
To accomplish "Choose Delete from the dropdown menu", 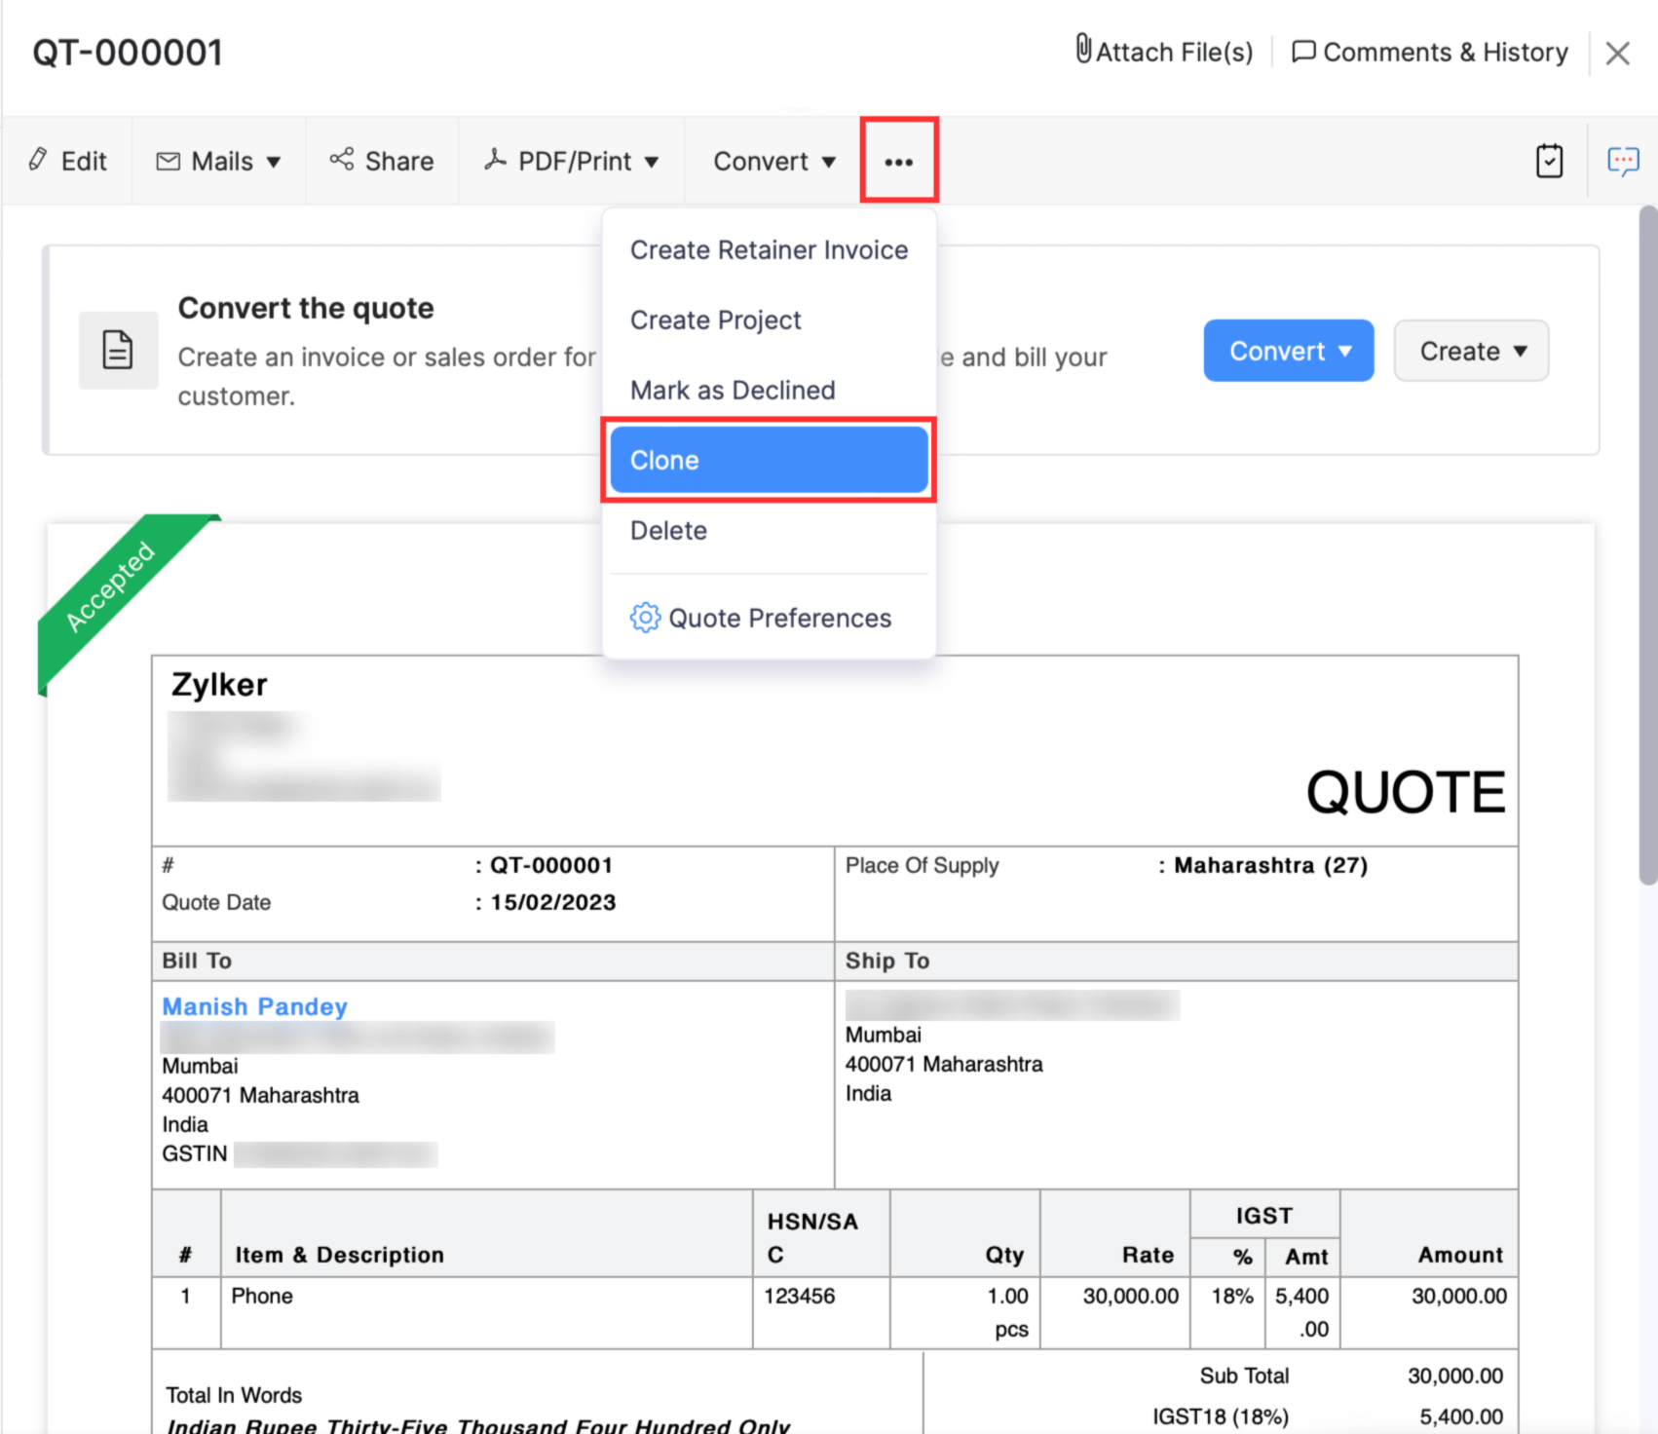I will tap(668, 531).
